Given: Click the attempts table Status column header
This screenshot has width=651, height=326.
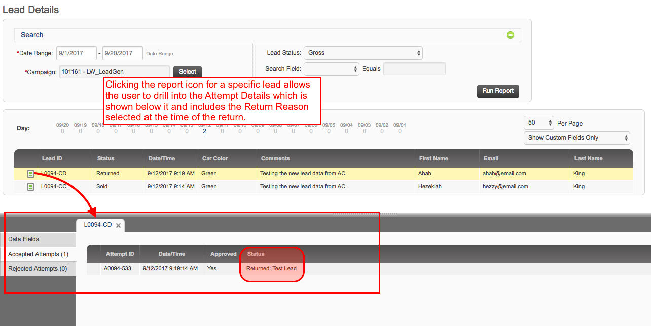Looking at the screenshot, I should click(x=256, y=254).
